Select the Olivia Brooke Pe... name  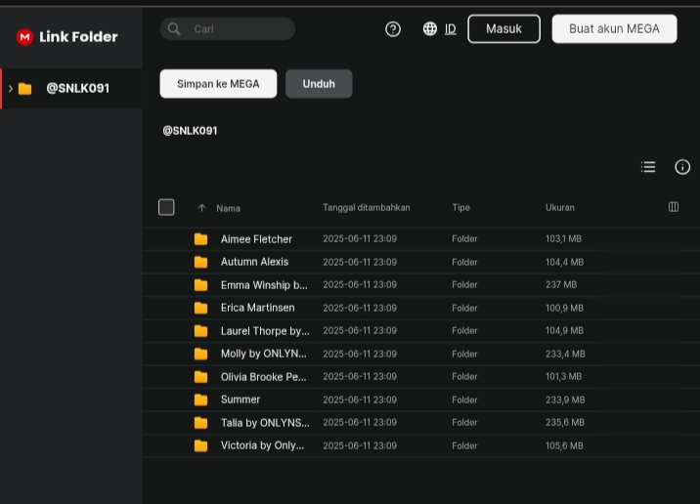263,377
